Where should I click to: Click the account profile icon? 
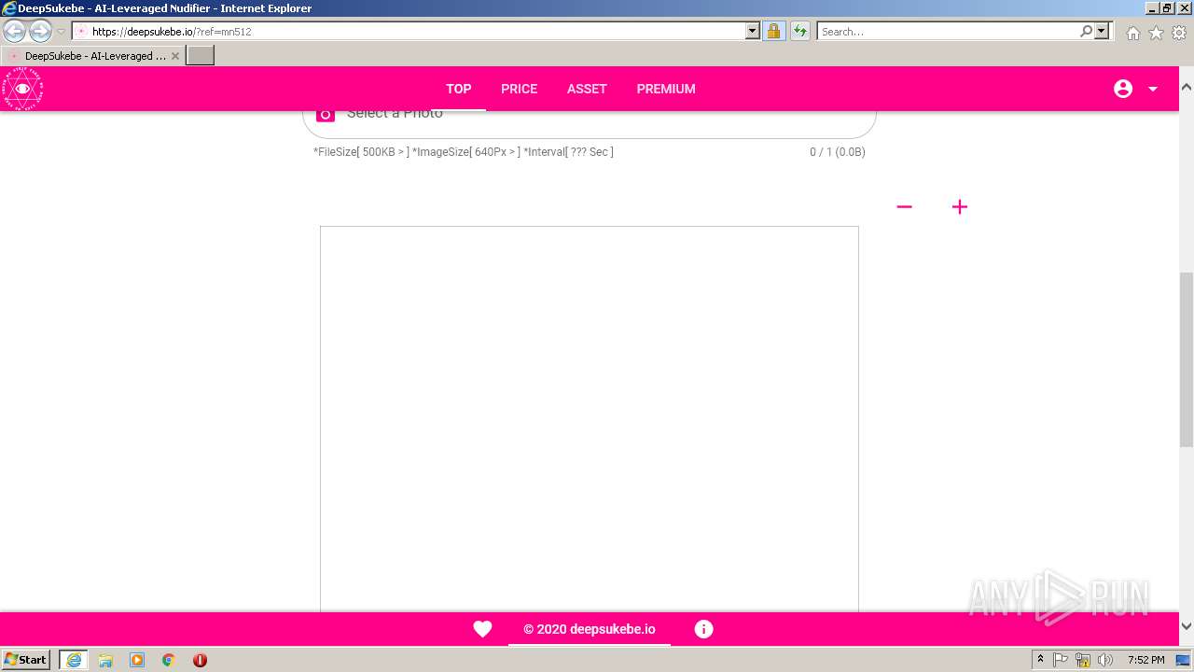click(x=1123, y=89)
